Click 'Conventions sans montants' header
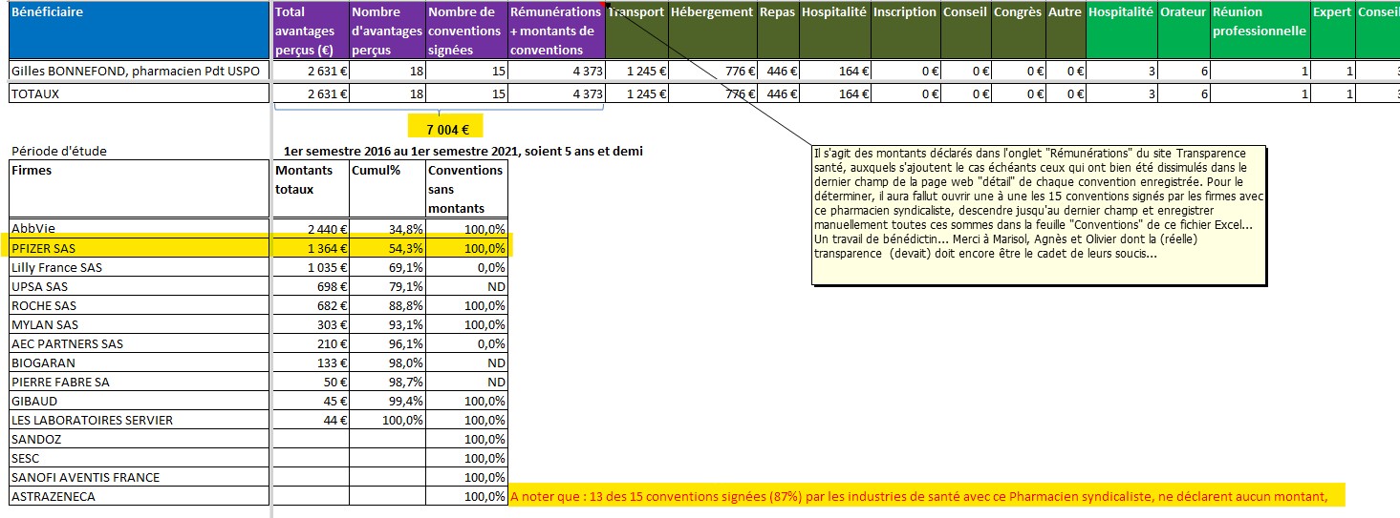 click(466, 189)
